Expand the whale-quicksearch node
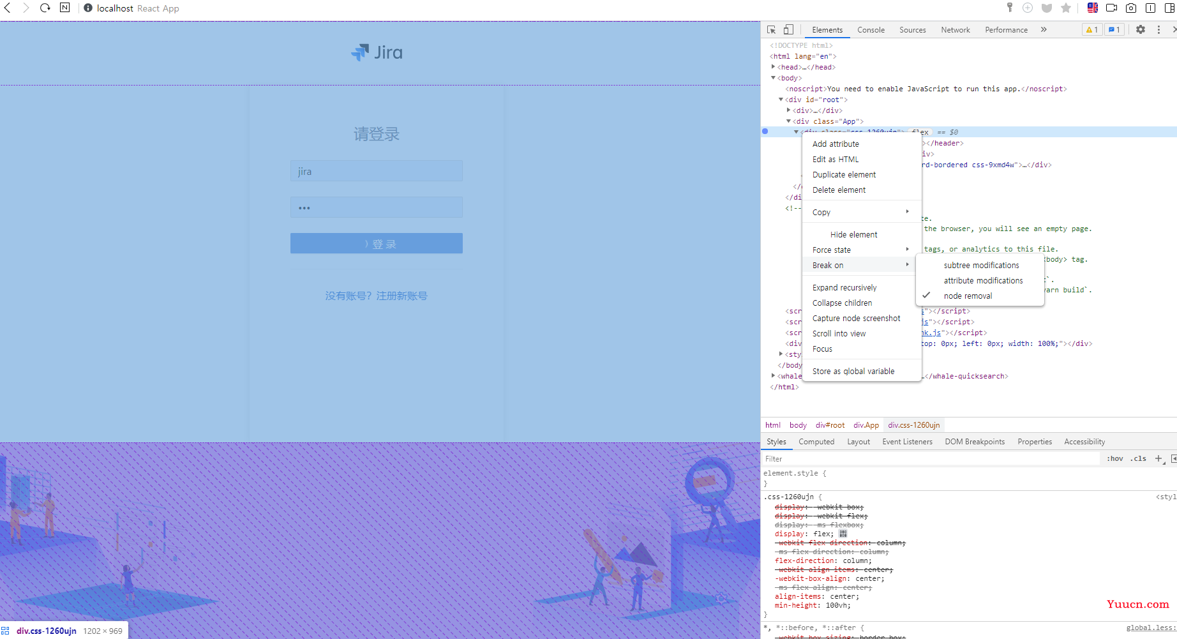This screenshot has width=1177, height=639. pyautogui.click(x=773, y=376)
